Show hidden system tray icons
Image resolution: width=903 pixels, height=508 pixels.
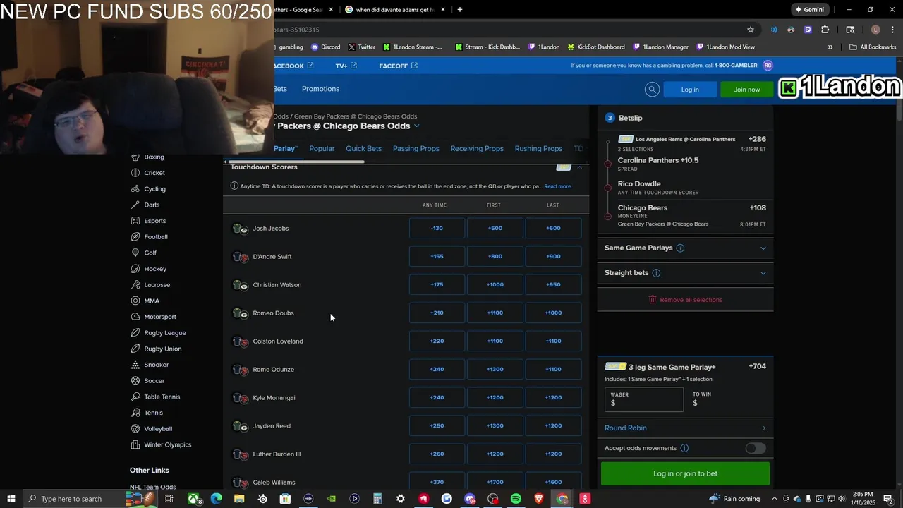[775, 499]
